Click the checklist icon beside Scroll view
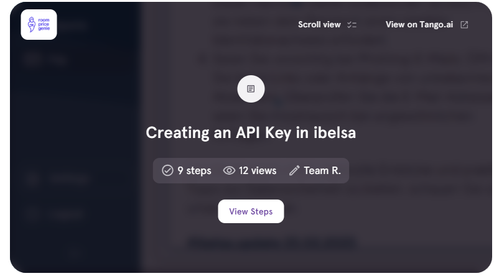 [x=352, y=25]
